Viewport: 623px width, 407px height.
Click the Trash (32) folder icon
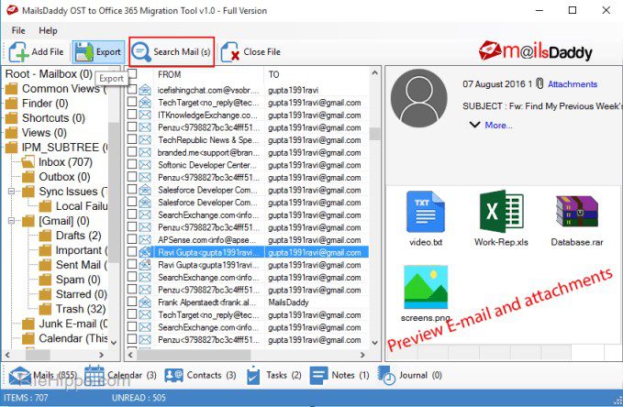(x=45, y=309)
